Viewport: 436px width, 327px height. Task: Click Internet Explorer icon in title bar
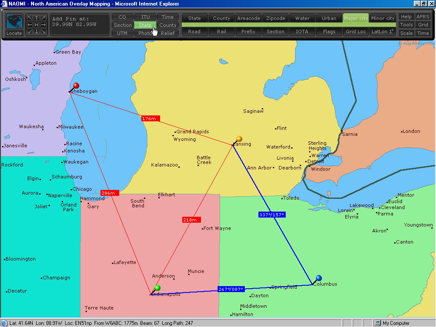pyautogui.click(x=4, y=3)
